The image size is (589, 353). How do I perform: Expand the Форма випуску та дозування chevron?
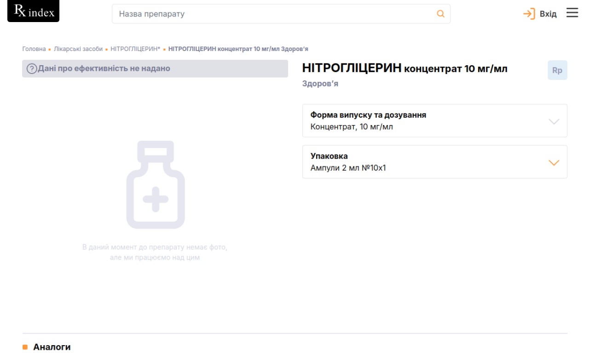click(x=554, y=121)
